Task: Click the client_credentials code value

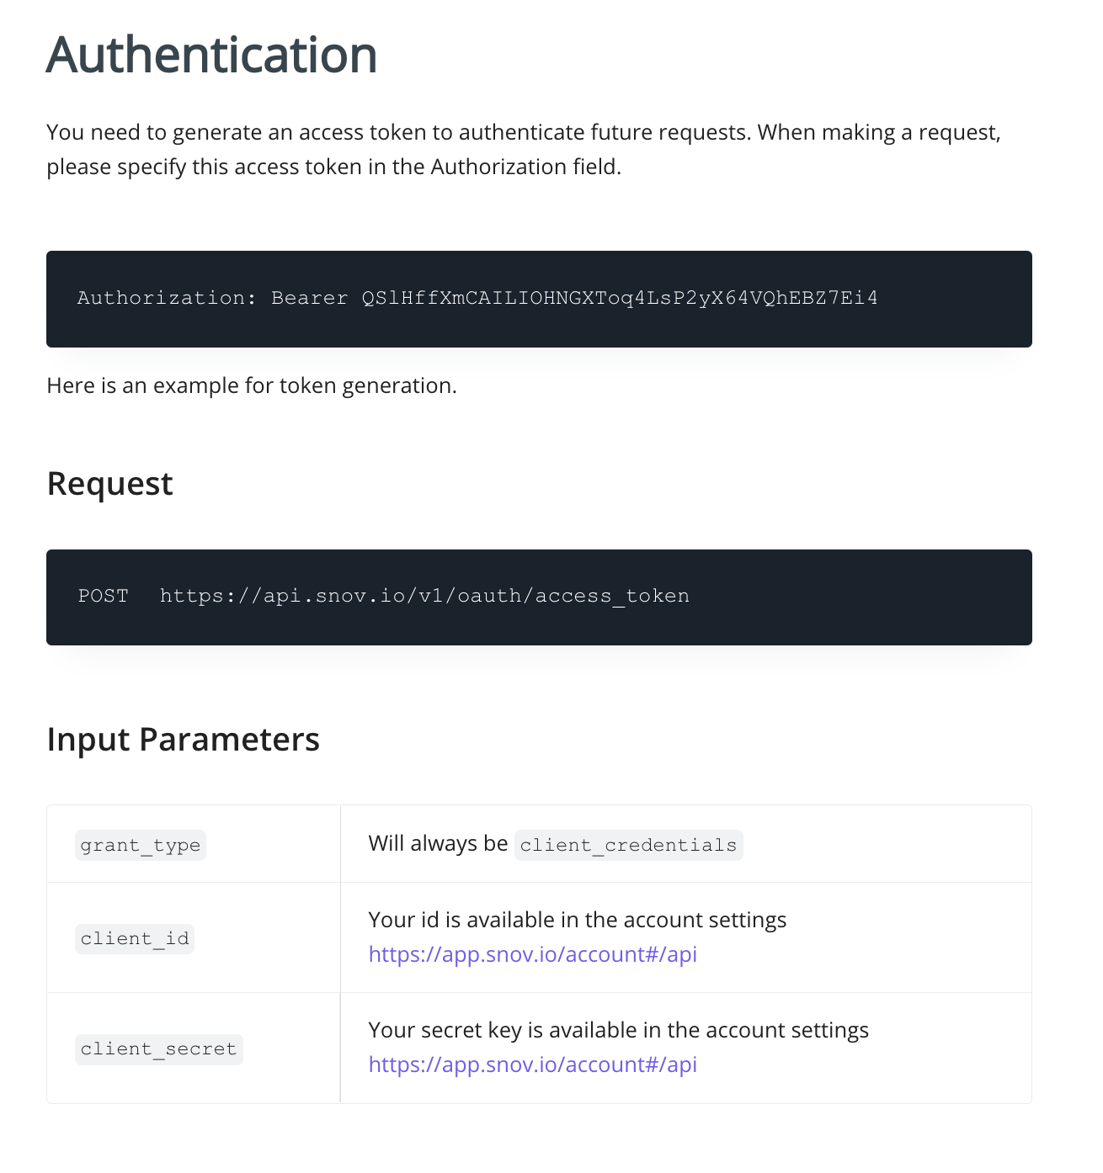Action: tap(628, 845)
